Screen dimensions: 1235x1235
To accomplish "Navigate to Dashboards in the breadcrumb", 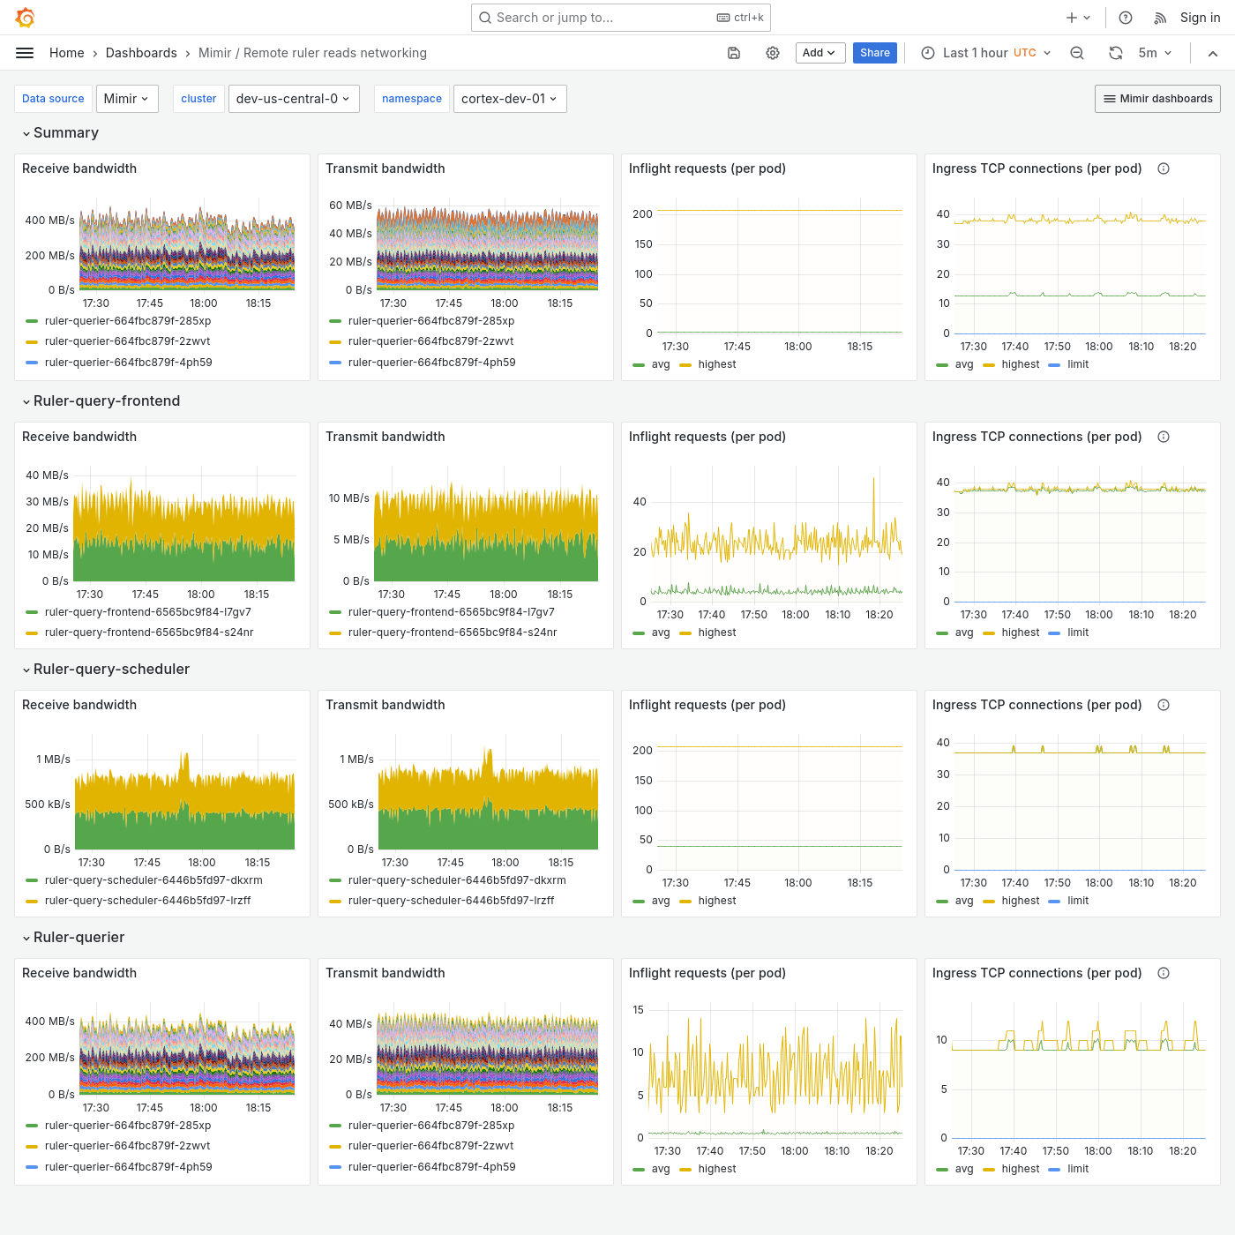I will coord(141,53).
